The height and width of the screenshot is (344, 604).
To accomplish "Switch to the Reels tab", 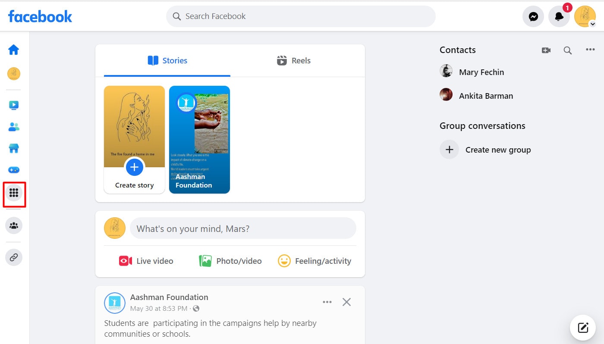I will [x=294, y=61].
